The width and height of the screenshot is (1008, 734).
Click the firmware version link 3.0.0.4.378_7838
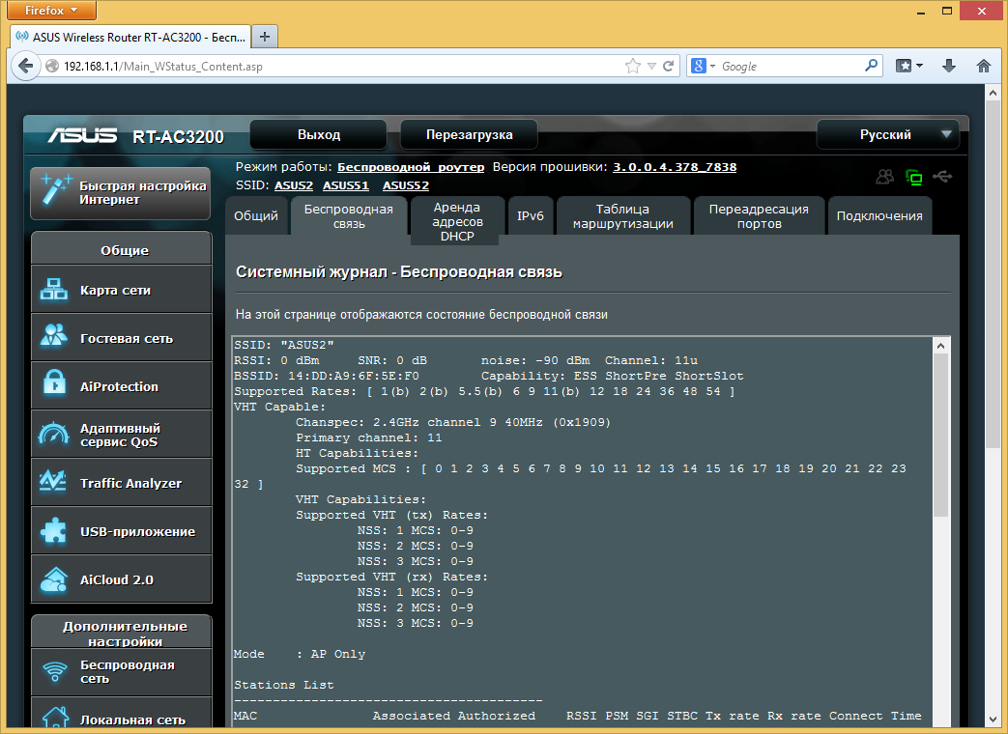coord(675,167)
